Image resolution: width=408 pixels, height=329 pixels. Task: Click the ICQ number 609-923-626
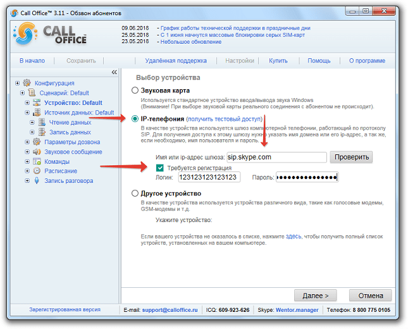[x=234, y=310]
